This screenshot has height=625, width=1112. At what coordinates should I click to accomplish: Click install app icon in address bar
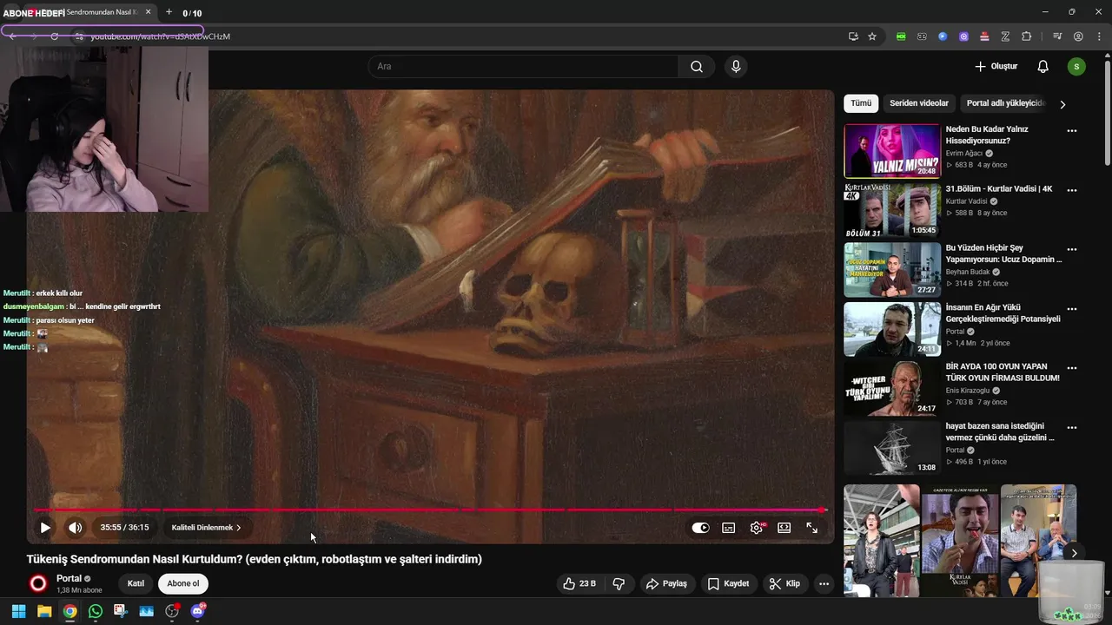[853, 36]
